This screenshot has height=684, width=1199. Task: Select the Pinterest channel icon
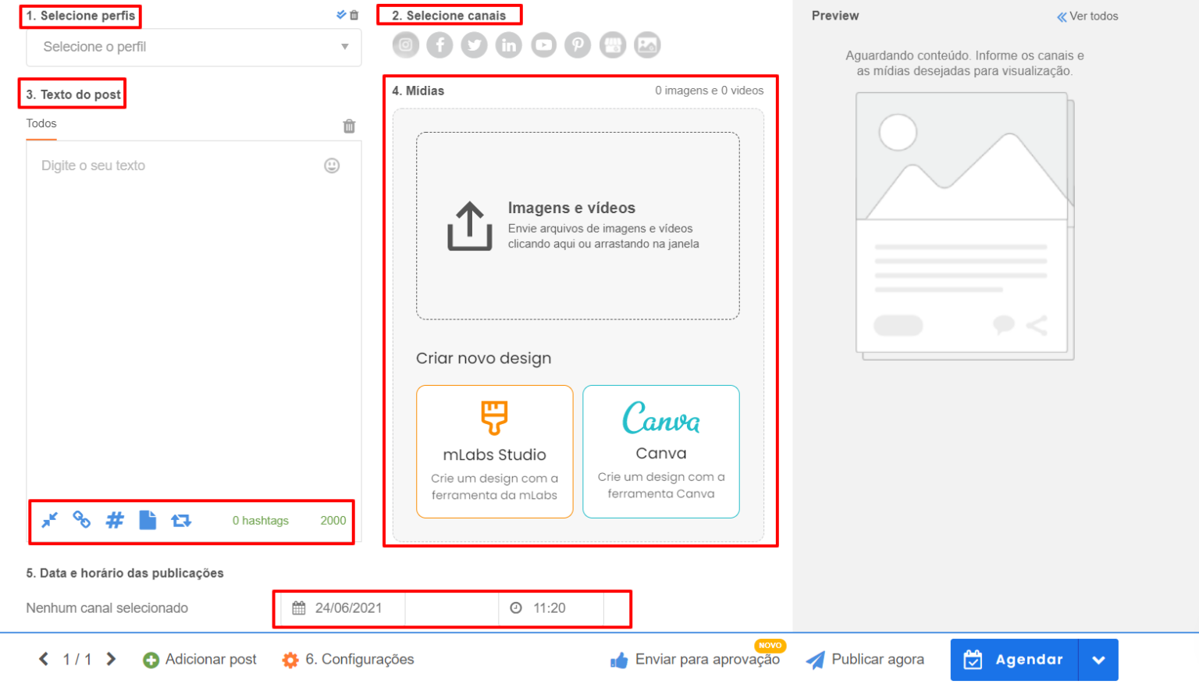pos(578,45)
